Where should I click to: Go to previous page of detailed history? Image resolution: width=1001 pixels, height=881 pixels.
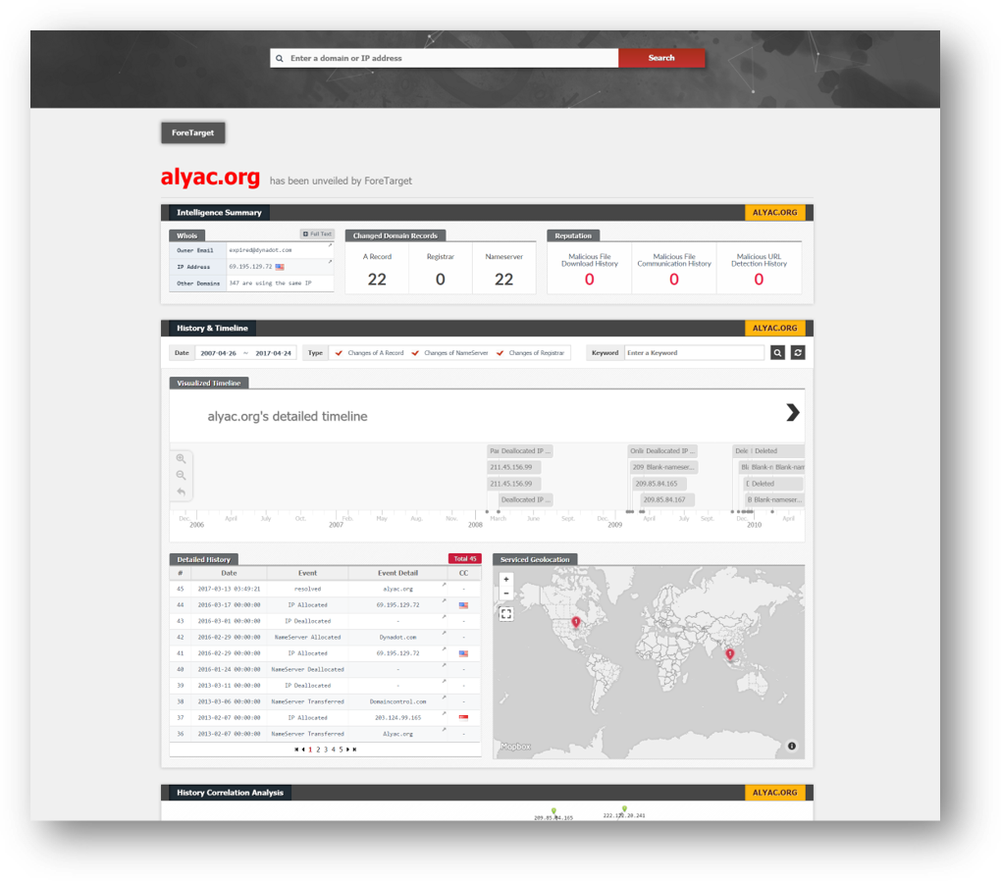click(303, 750)
